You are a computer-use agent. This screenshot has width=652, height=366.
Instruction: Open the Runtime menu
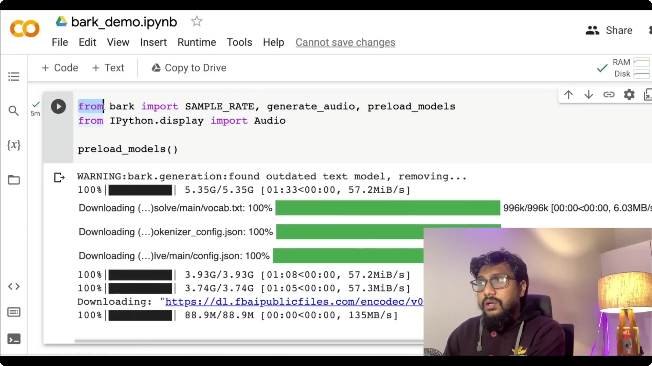coord(196,42)
